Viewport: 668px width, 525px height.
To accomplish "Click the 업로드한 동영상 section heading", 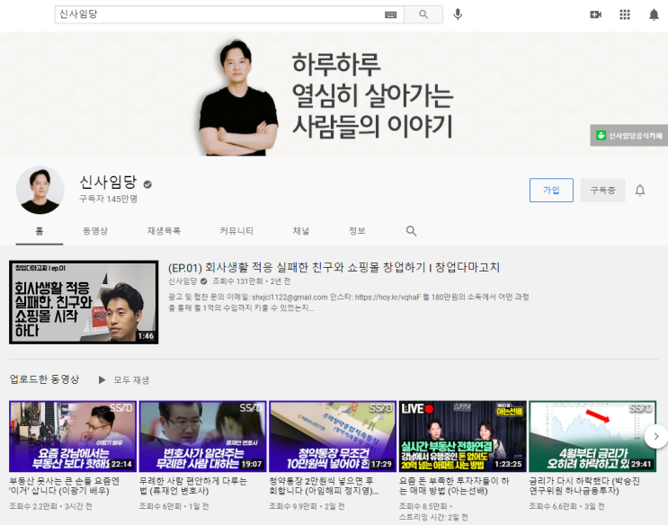I will pyautogui.click(x=44, y=379).
